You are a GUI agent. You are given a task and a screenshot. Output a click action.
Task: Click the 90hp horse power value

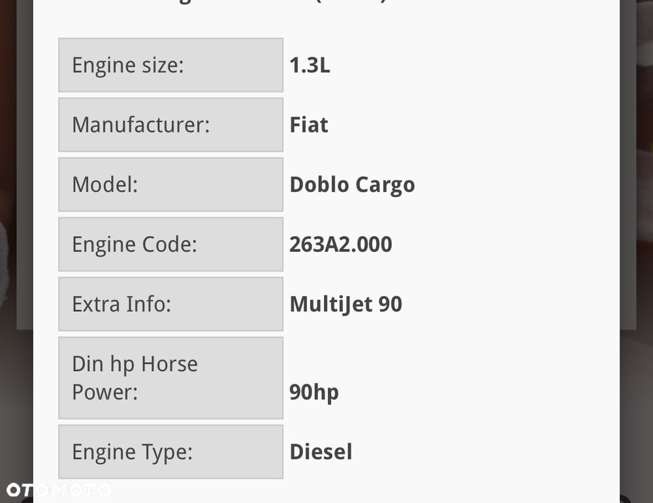click(313, 393)
